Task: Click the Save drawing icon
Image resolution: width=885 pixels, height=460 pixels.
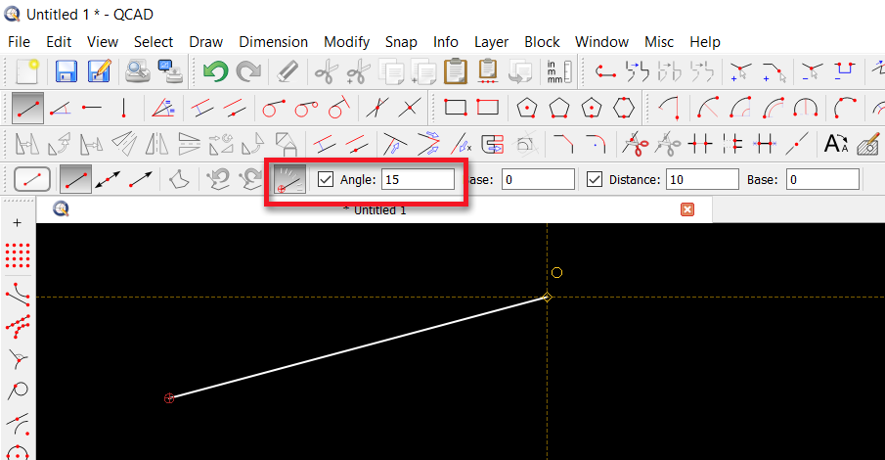Action: coord(66,71)
